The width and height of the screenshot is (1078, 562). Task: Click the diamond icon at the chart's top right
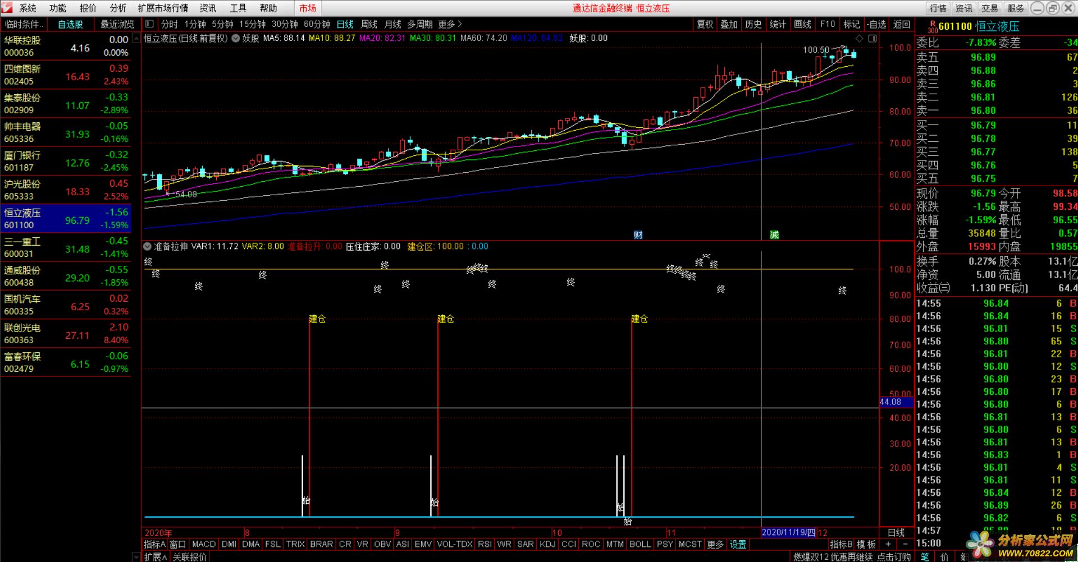click(x=859, y=38)
